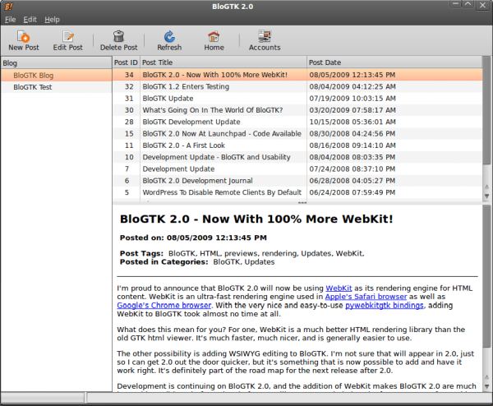493x406 pixels.
Task: Click the preview heading 'BloGTK 2.0 - Now With 100% More WebKit!'
Action: 256,219
